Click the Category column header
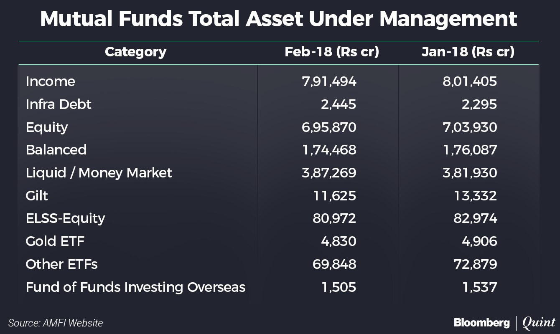The width and height of the screenshot is (560, 334). [135, 52]
